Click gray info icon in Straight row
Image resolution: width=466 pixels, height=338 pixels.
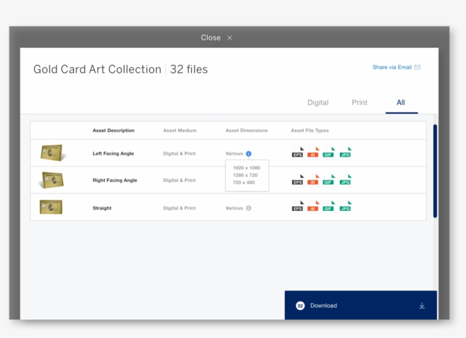point(248,208)
